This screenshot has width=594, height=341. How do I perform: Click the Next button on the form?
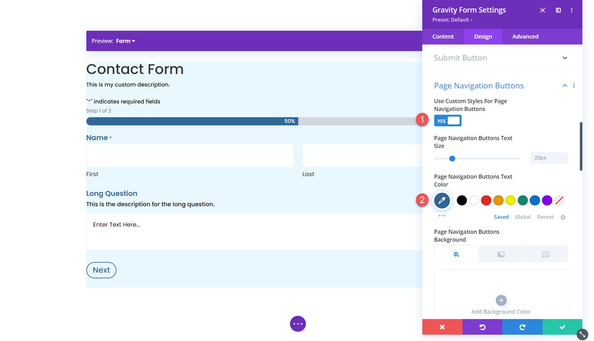101,270
